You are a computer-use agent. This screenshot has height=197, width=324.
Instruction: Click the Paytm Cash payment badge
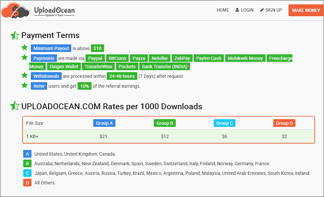209,58
